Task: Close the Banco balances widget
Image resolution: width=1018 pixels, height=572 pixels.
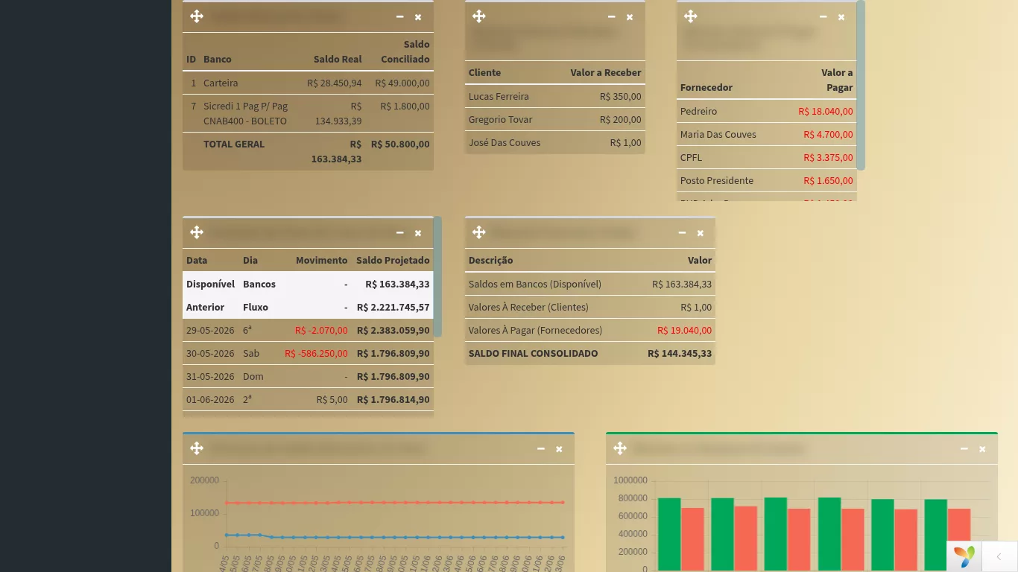Action: [418, 17]
